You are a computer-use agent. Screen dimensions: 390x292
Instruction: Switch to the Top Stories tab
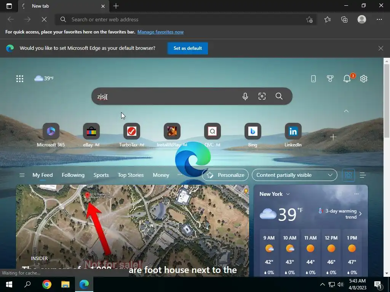click(x=131, y=175)
